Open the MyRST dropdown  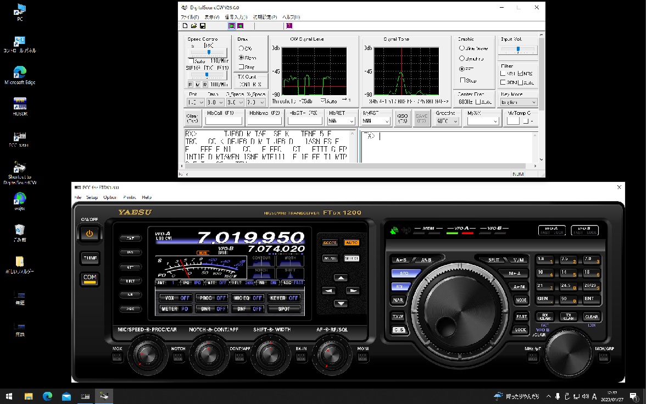point(376,121)
